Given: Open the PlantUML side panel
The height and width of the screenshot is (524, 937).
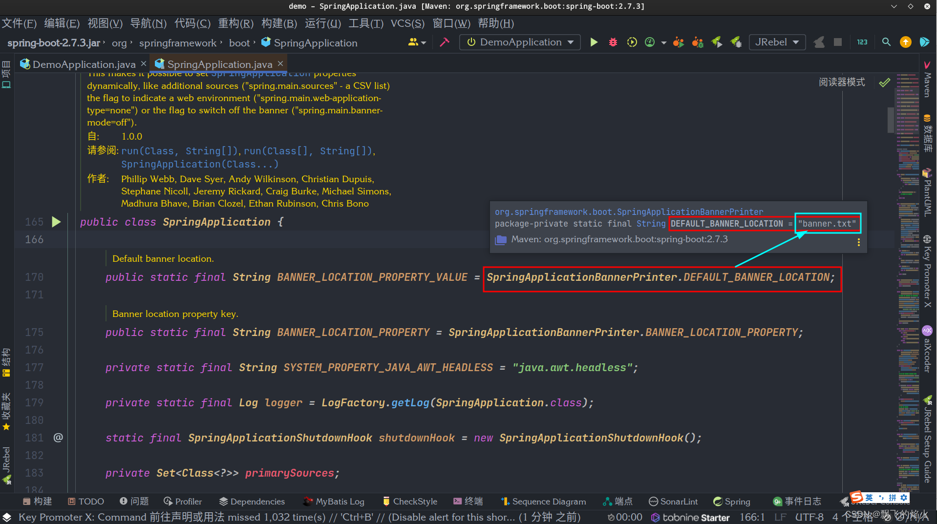Looking at the screenshot, I should click(x=927, y=192).
